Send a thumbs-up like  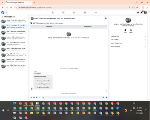106,97
